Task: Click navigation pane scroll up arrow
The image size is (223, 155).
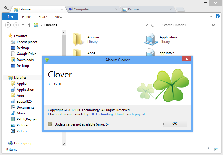Action: click(x=64, y=33)
